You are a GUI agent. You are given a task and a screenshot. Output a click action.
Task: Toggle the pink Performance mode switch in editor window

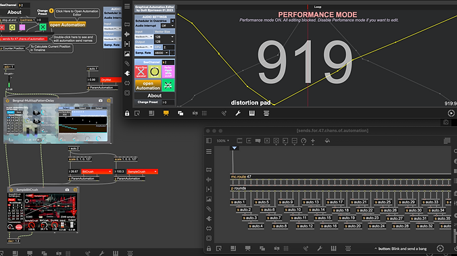tap(168, 72)
